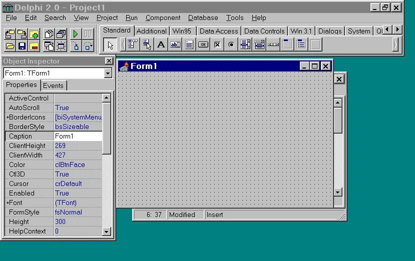The height and width of the screenshot is (261, 415).
Task: Open the File menu
Action: [12, 17]
